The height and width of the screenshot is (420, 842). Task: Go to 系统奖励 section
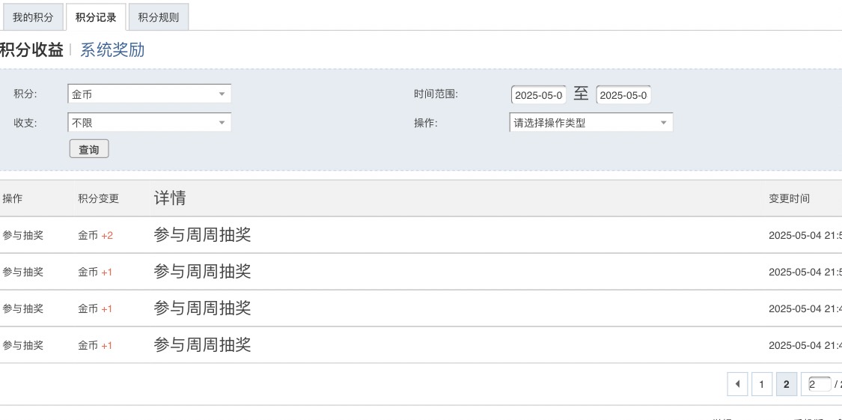click(x=112, y=50)
